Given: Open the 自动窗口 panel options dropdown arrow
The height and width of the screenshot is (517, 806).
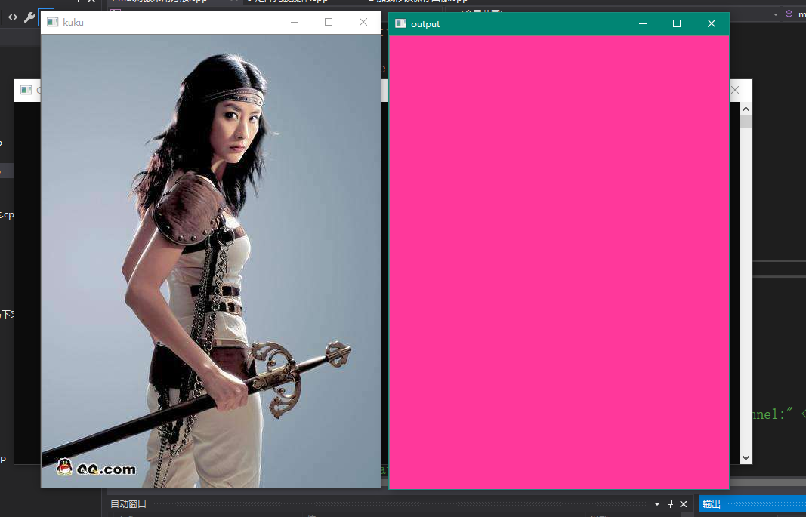Looking at the screenshot, I should click(657, 504).
